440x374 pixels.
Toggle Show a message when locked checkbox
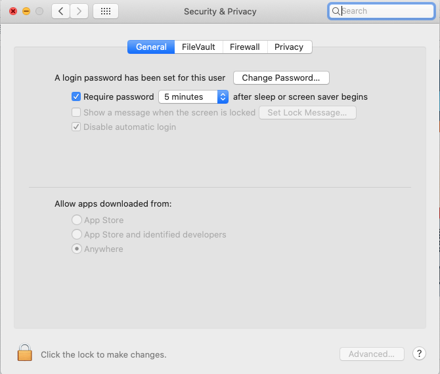coord(76,112)
